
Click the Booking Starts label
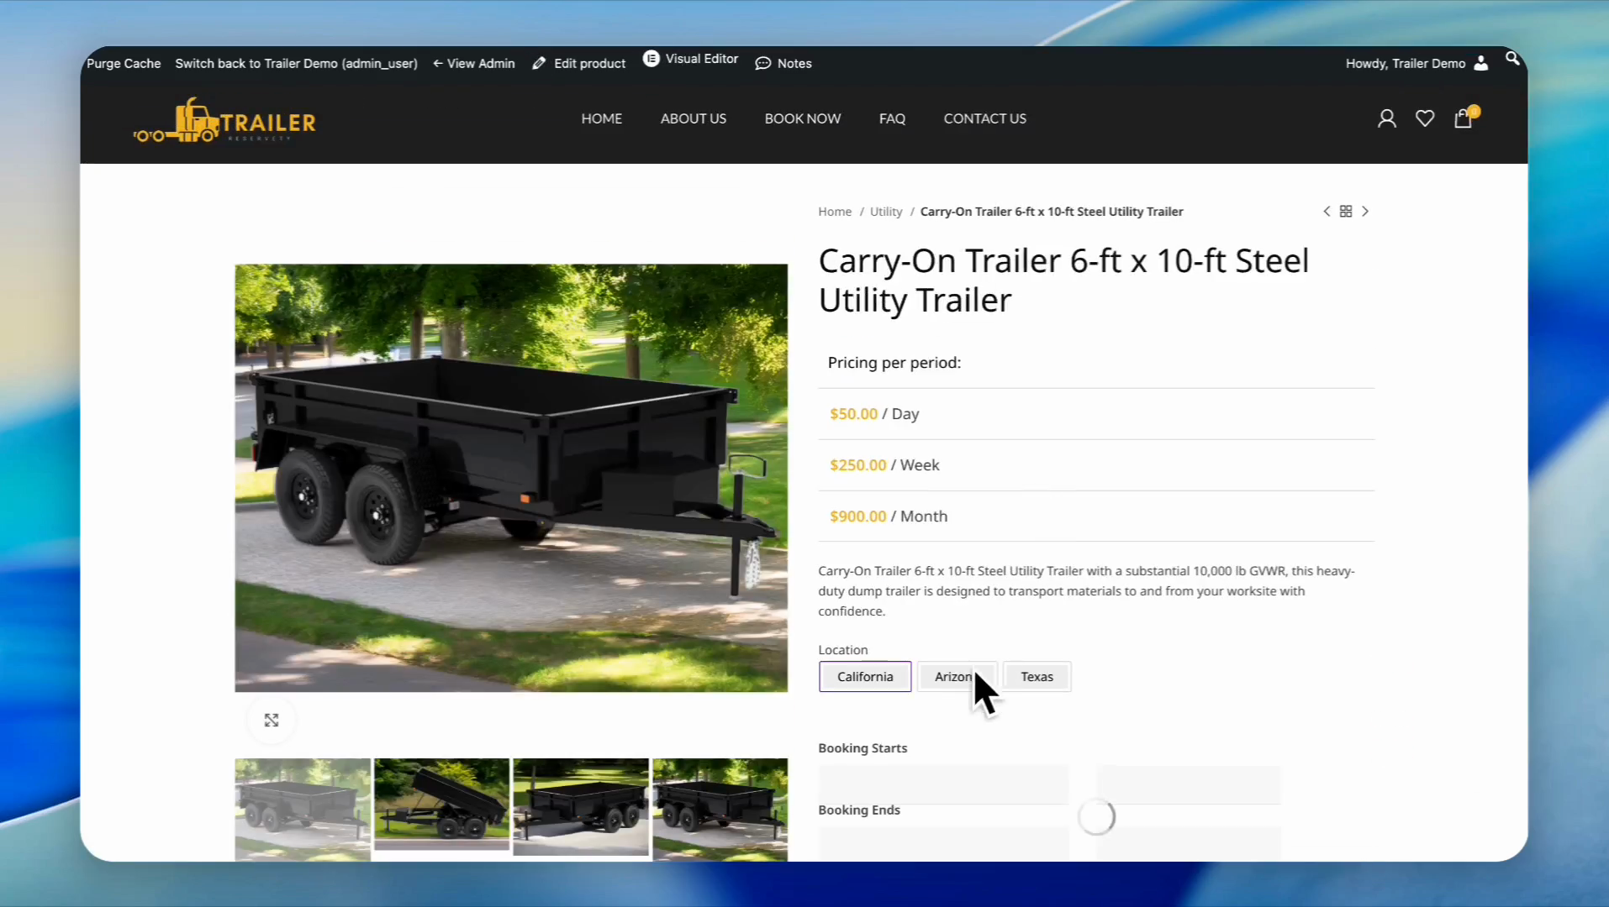(863, 748)
